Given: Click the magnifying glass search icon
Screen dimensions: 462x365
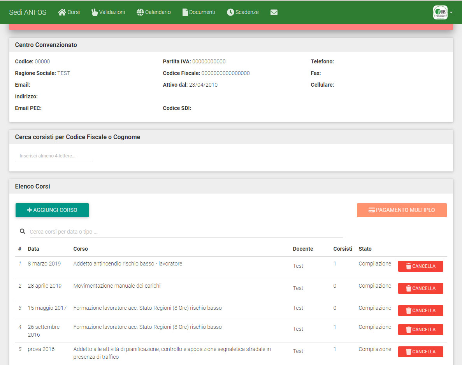Looking at the screenshot, I should tap(23, 232).
